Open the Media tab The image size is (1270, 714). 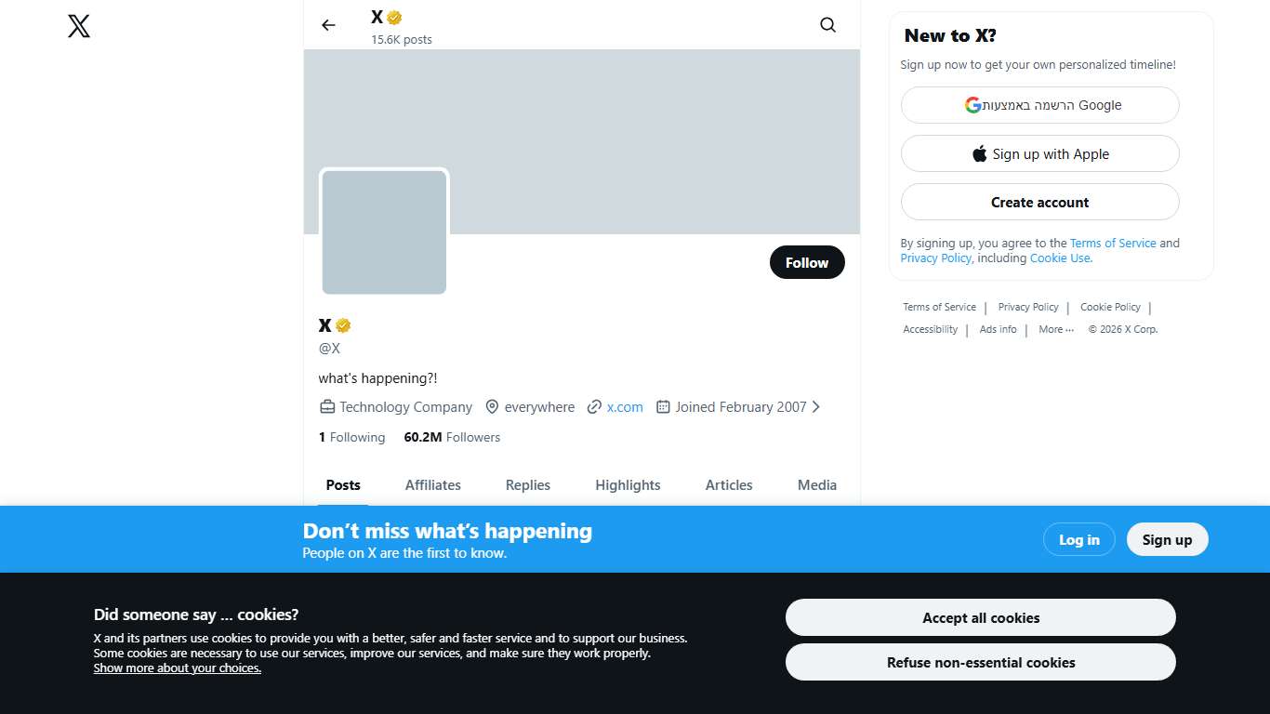[x=816, y=485]
